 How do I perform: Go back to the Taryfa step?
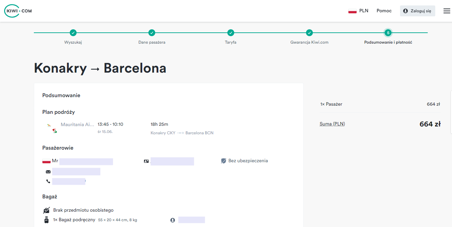click(231, 42)
